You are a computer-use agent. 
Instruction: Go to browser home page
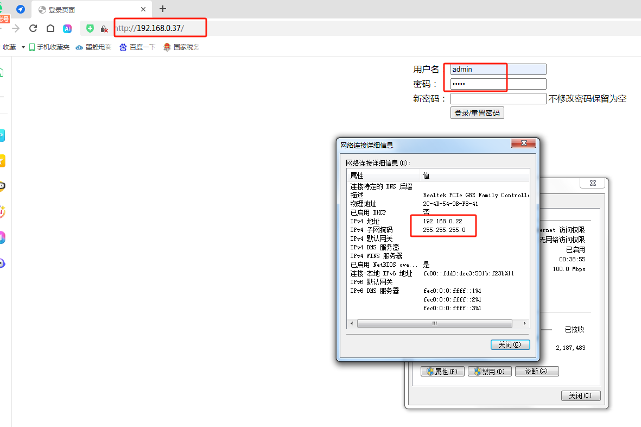(x=50, y=28)
